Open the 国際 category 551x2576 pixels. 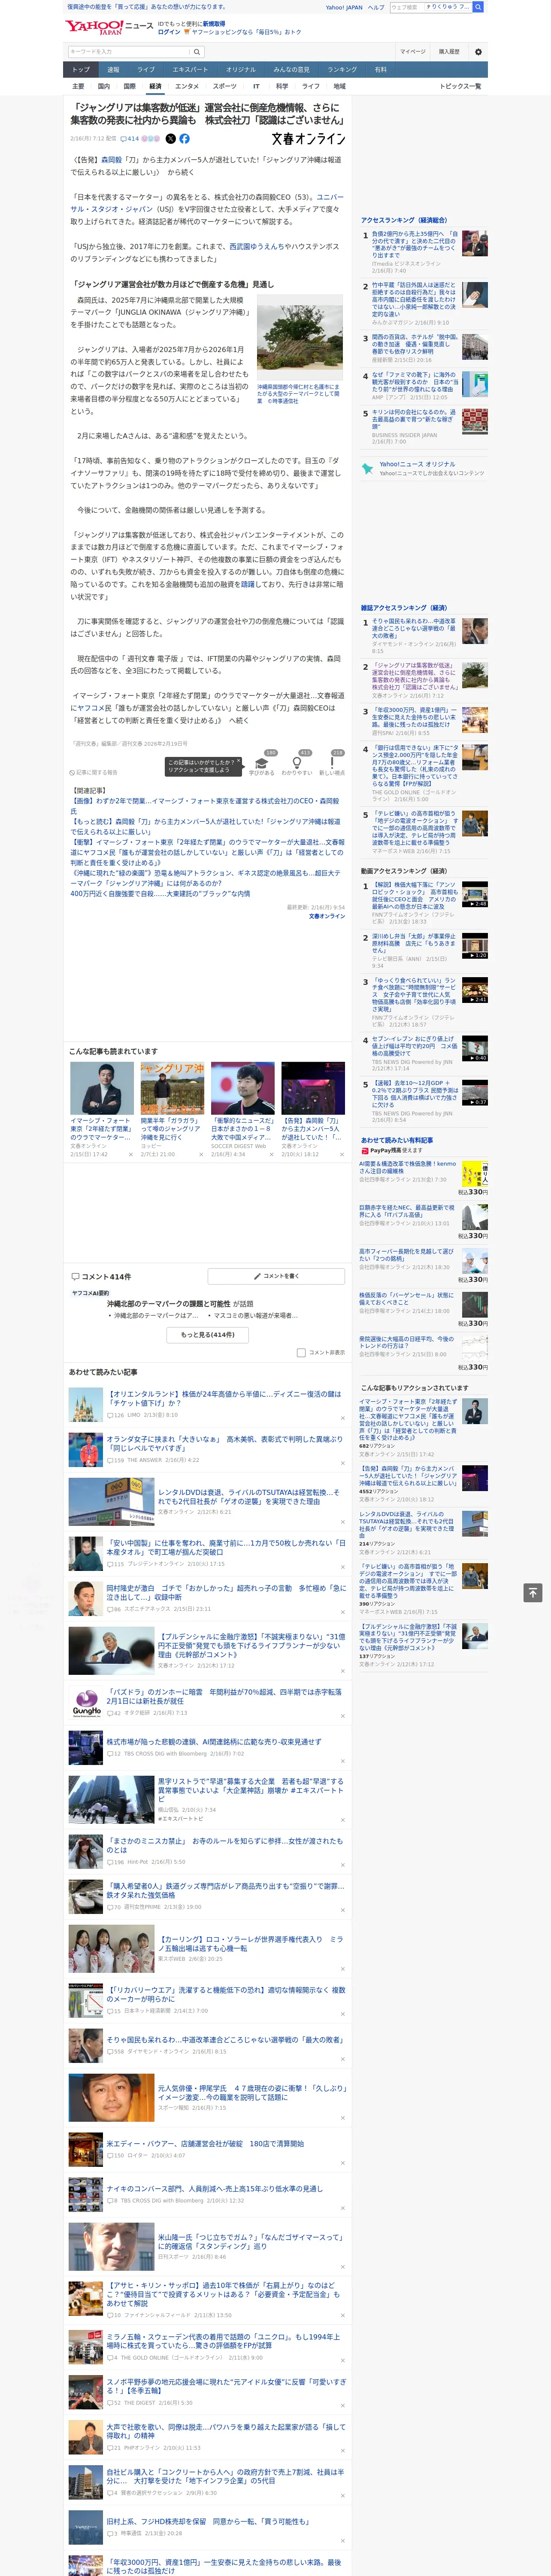coord(129,86)
